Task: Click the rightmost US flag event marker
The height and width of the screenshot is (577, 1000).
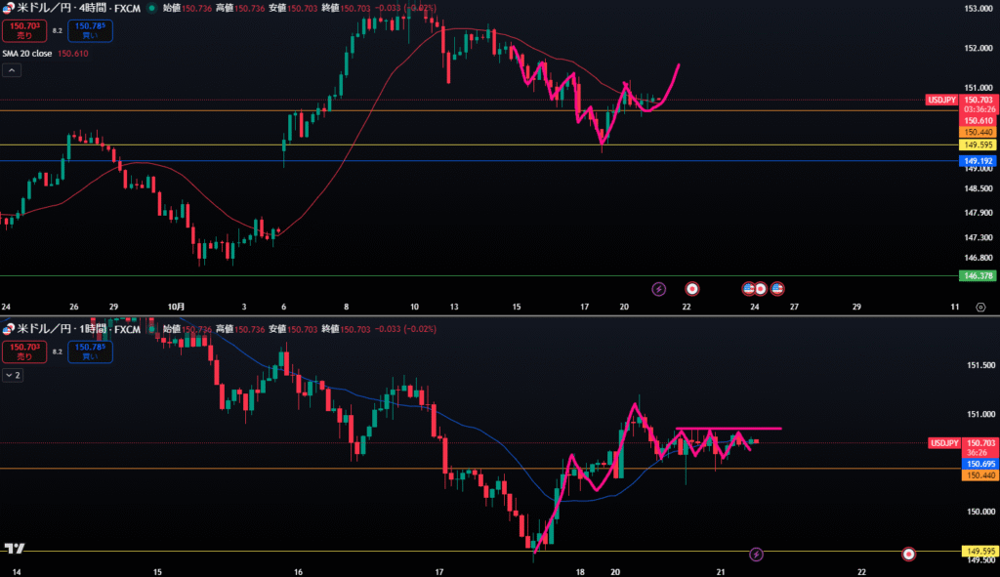Action: 777,289
